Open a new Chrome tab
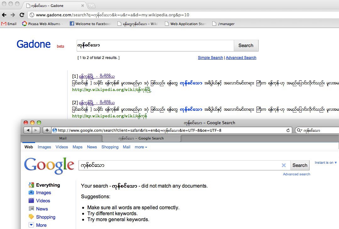Screen dimensions: 339x229 coord(92,6)
